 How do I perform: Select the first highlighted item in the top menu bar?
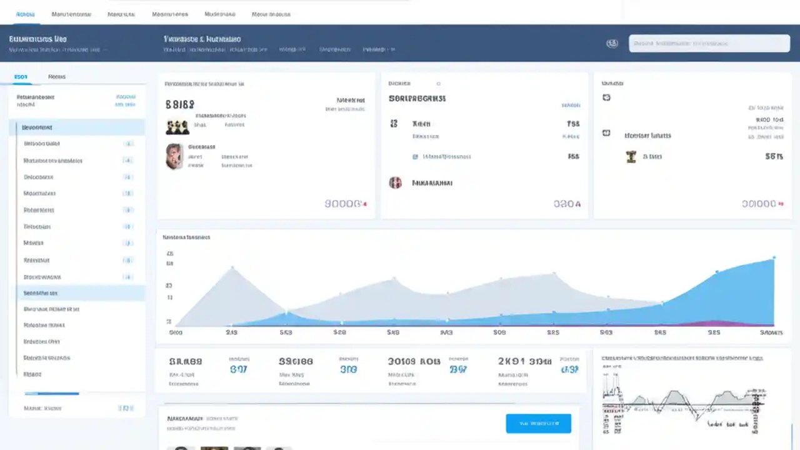point(25,14)
